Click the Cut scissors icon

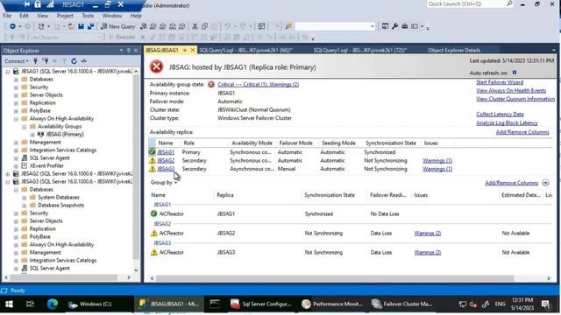pyautogui.click(x=195, y=26)
